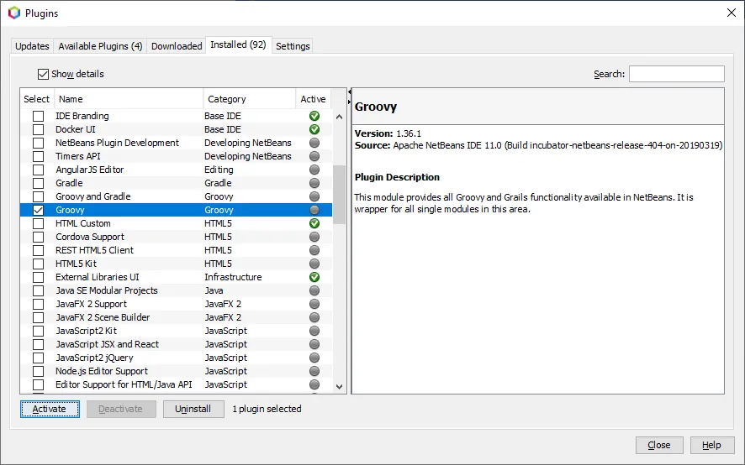
Task: Check the HTML5 Kit checkbox
Action: 38,264
